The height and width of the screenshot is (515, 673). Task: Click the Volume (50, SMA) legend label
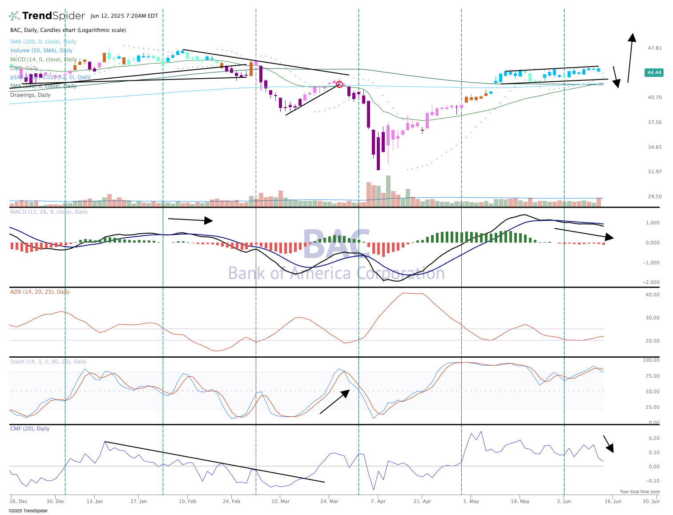click(x=41, y=51)
